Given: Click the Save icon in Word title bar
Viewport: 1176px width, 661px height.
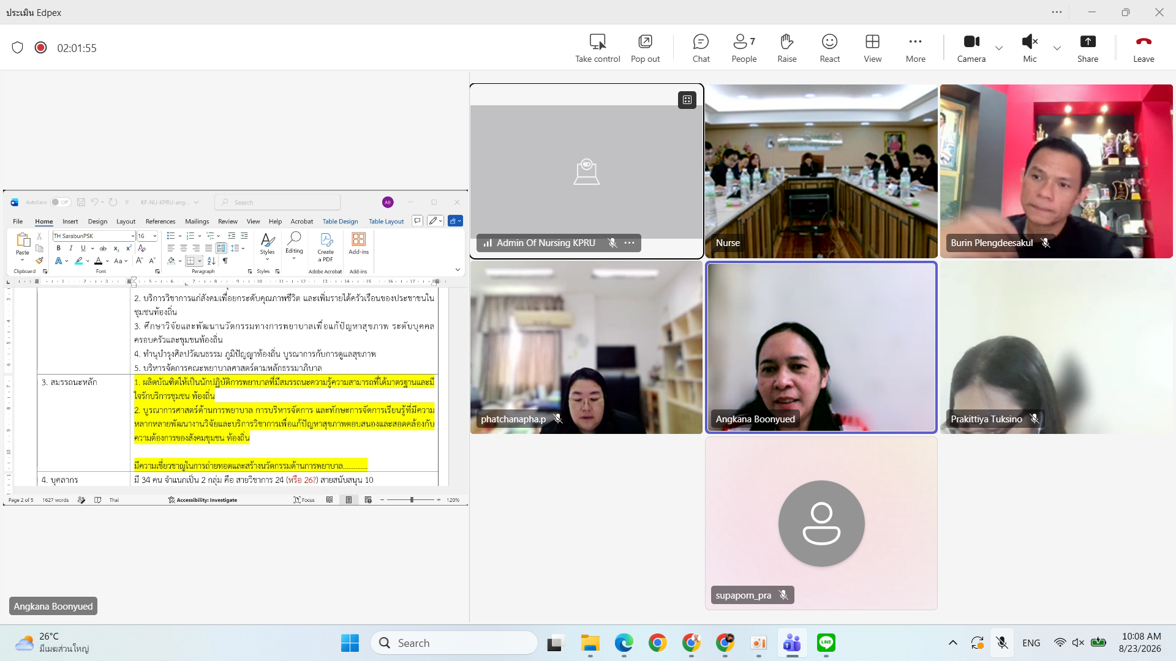Looking at the screenshot, I should (81, 202).
